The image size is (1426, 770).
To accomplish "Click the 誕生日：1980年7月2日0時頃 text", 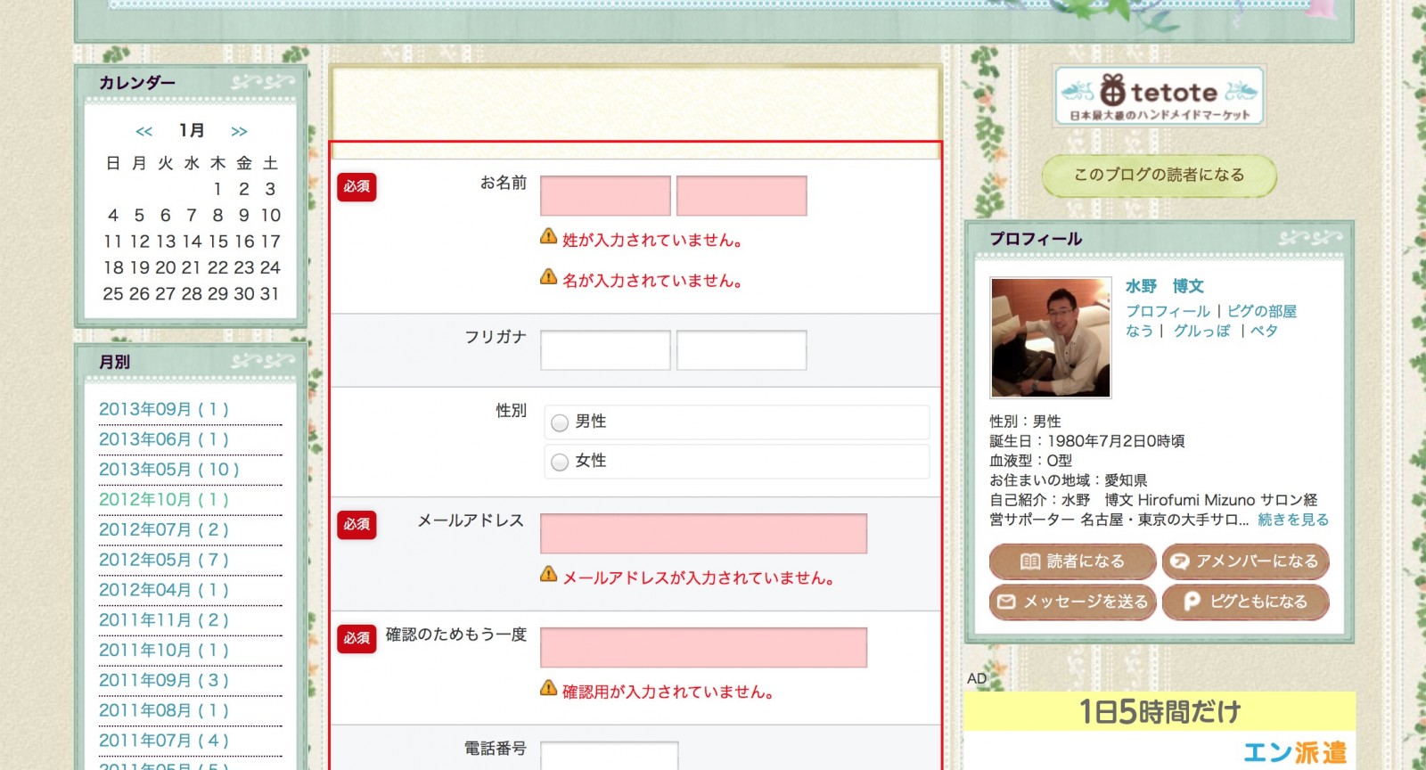I will (1087, 441).
